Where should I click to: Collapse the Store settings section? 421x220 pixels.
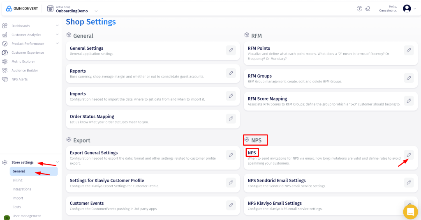pos(57,163)
